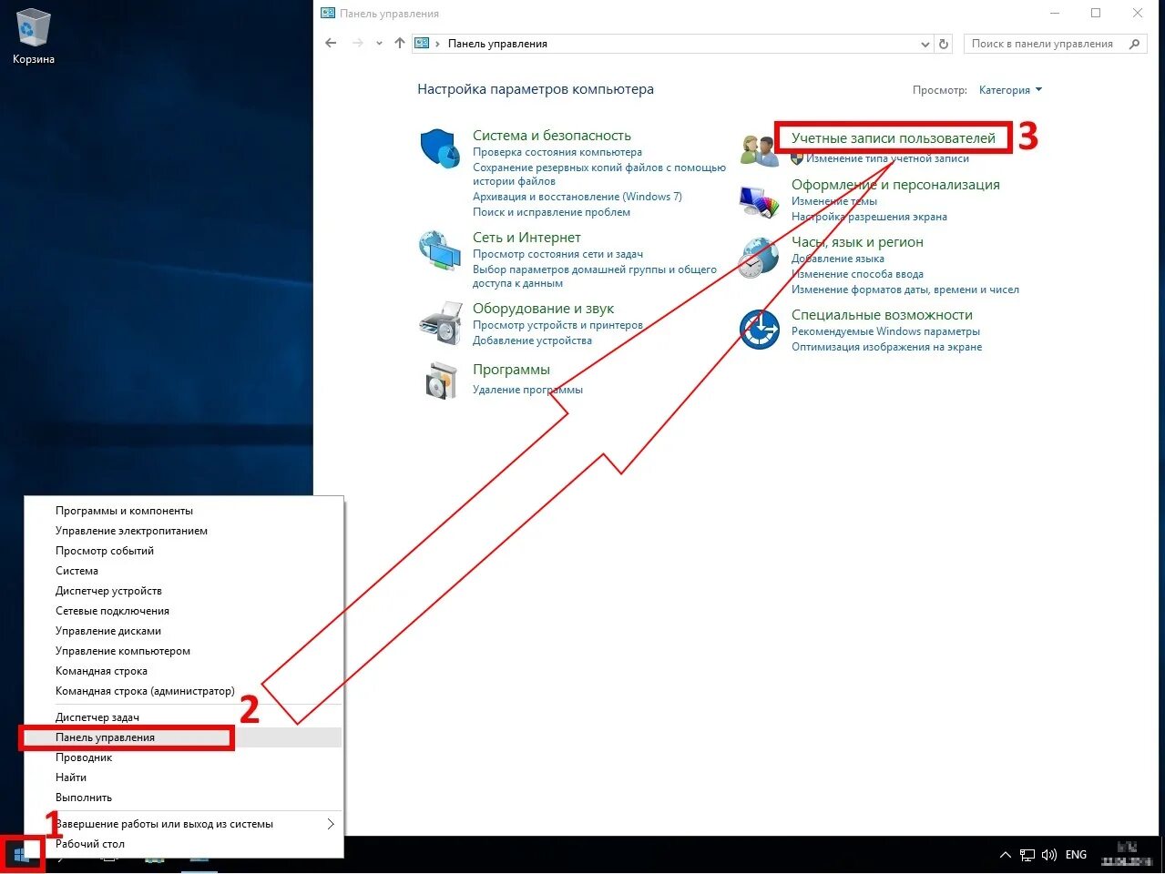Open Добавление устройства link
Image resolution: width=1165 pixels, height=874 pixels.
[x=532, y=340]
